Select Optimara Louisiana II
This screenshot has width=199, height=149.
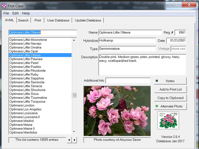point(40,117)
